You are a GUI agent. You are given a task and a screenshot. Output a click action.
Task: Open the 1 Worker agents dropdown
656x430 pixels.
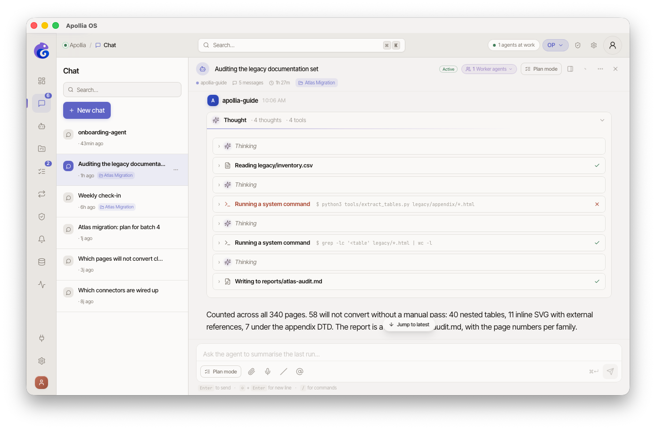(489, 69)
